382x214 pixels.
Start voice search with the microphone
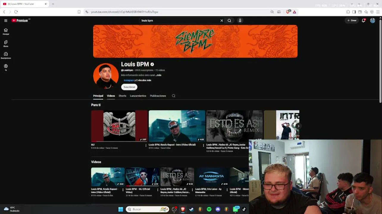click(x=240, y=21)
